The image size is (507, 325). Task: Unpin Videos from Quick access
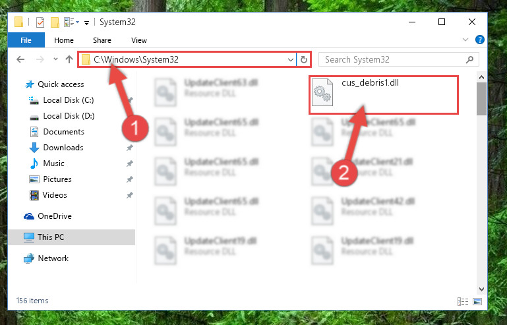(x=130, y=195)
